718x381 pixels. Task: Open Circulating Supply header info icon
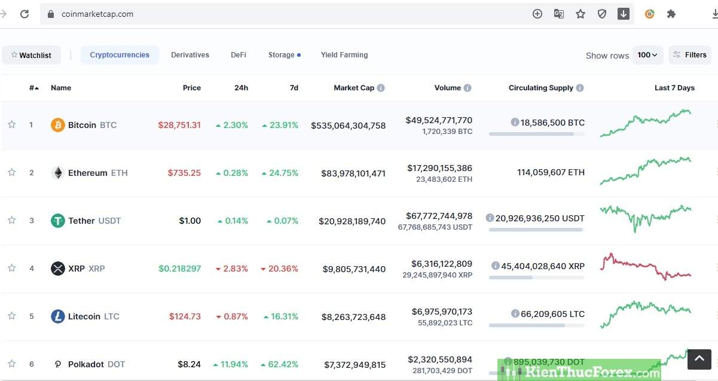[x=580, y=88]
